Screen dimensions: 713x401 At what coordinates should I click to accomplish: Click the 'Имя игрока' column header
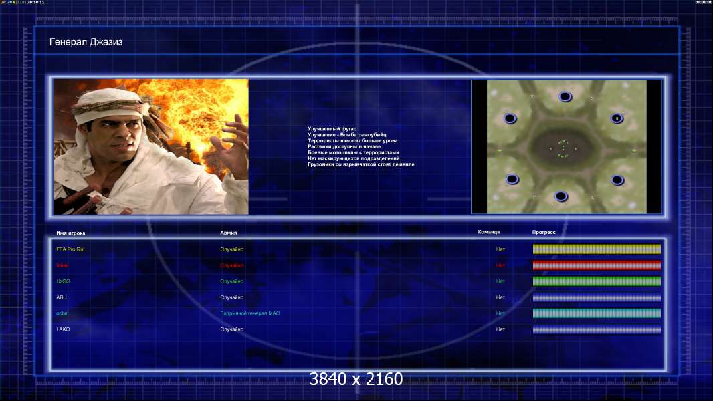[71, 233]
